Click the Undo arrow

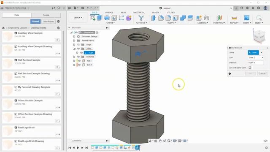coord(88,8)
